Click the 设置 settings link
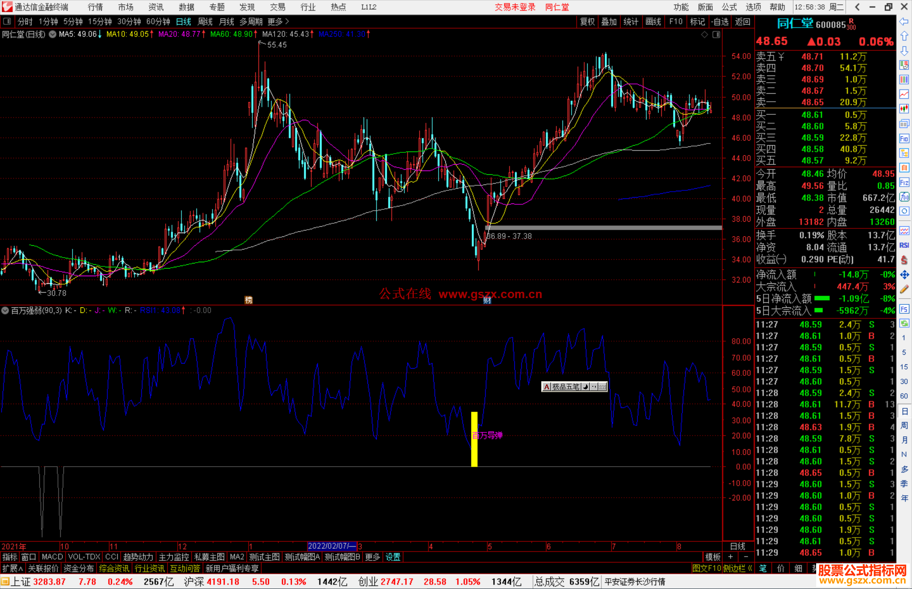912x589 pixels. click(x=393, y=557)
